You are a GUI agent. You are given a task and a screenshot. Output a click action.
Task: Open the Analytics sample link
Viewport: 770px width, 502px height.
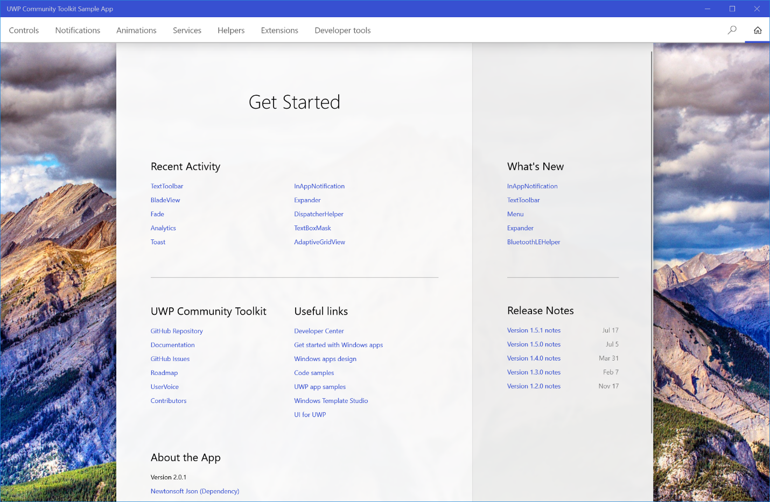pos(163,228)
